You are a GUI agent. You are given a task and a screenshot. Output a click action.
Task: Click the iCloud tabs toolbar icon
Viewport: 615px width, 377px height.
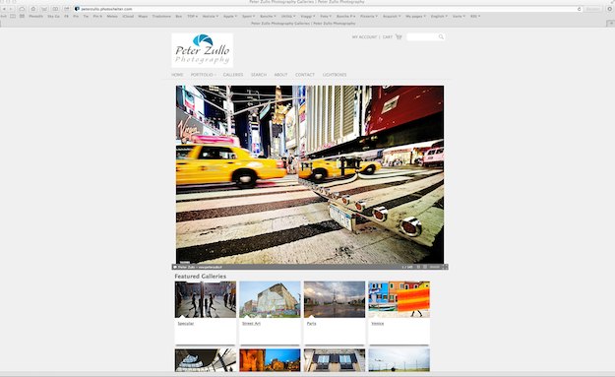[x=22, y=9]
